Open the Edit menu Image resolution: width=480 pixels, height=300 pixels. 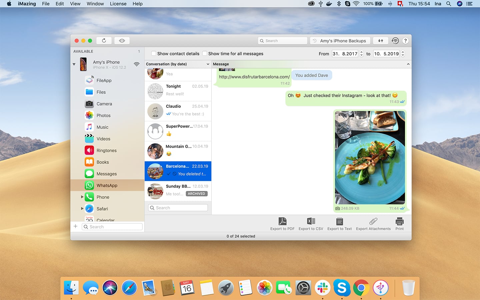tap(60, 4)
